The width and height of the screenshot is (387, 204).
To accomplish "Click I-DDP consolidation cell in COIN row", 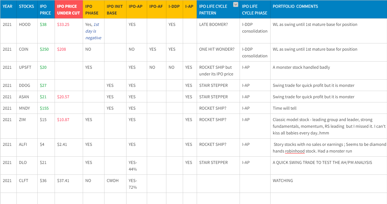I will click(x=255, y=52).
